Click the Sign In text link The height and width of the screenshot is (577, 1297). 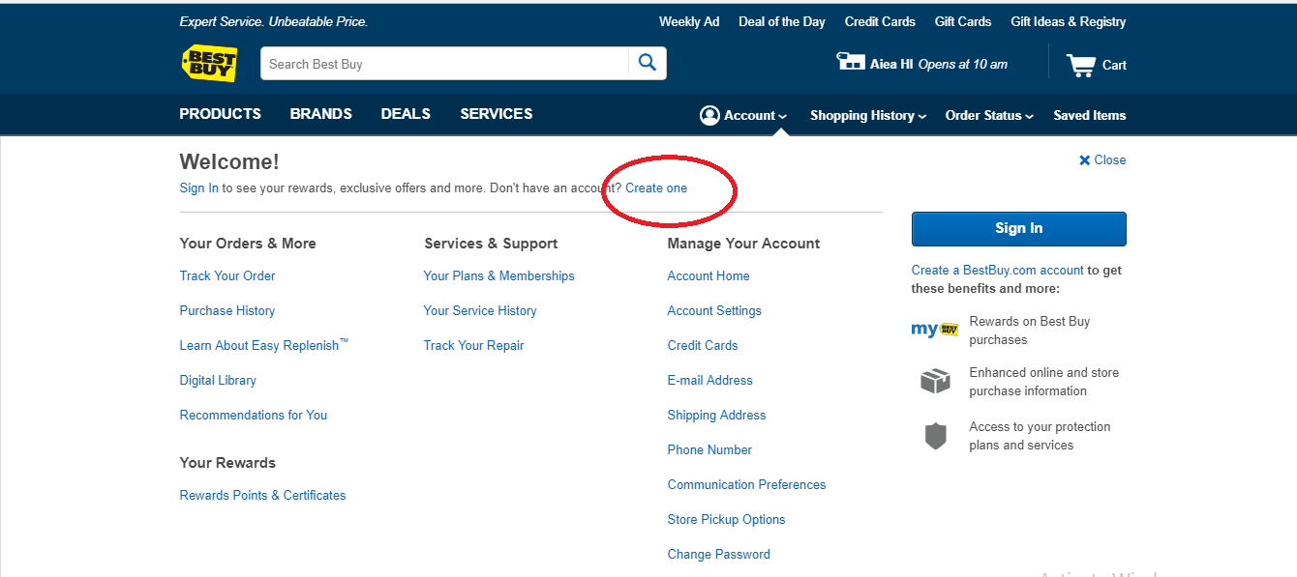click(199, 188)
